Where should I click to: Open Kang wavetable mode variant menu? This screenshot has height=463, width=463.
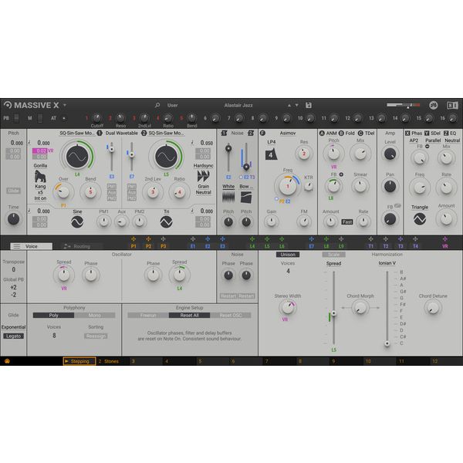click(40, 186)
